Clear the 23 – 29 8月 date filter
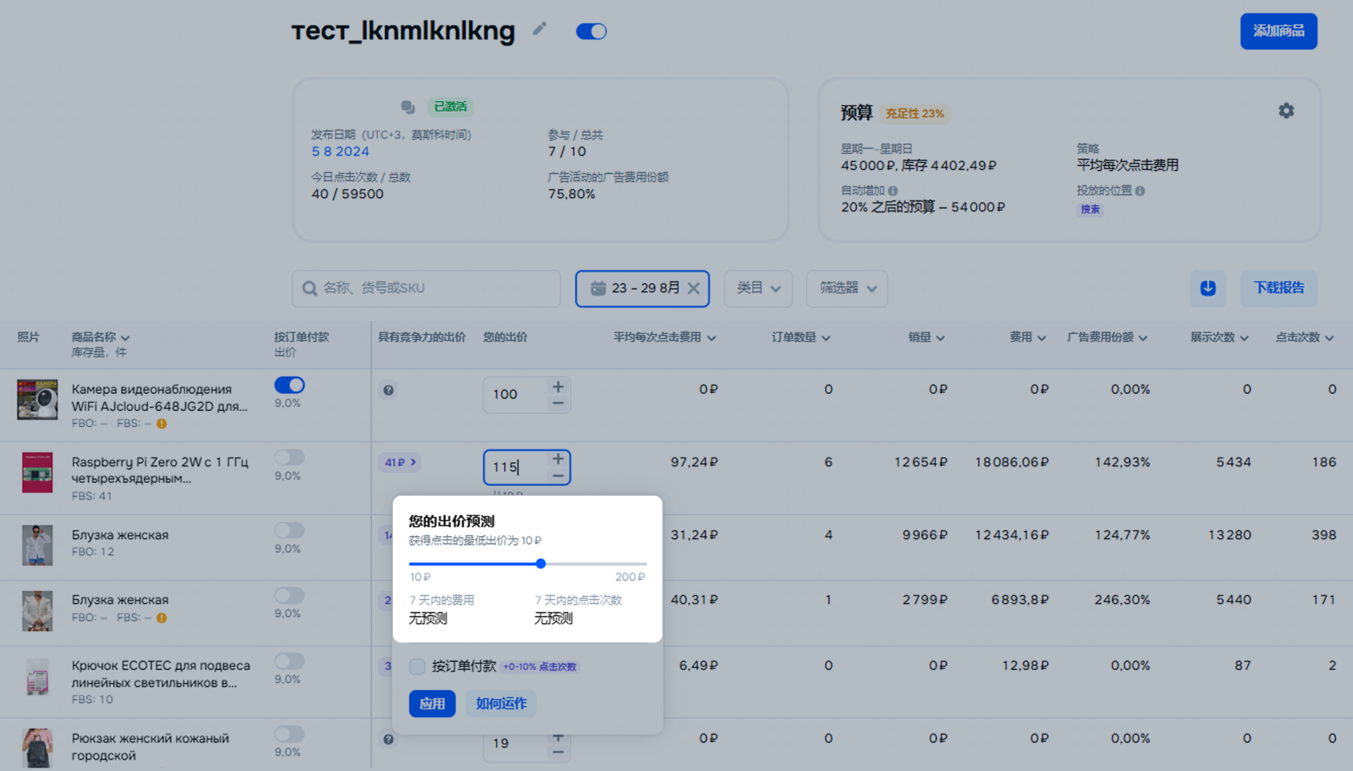Image resolution: width=1353 pixels, height=771 pixels. click(x=693, y=289)
